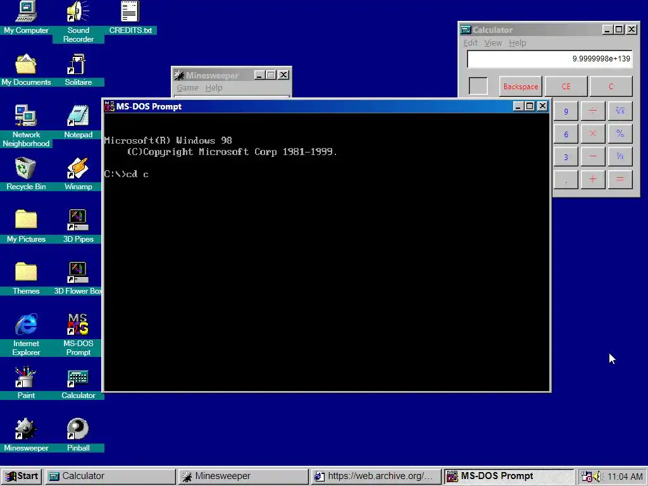The height and width of the screenshot is (486, 648).
Task: Click the Calculator 3 digit button
Action: 566,157
